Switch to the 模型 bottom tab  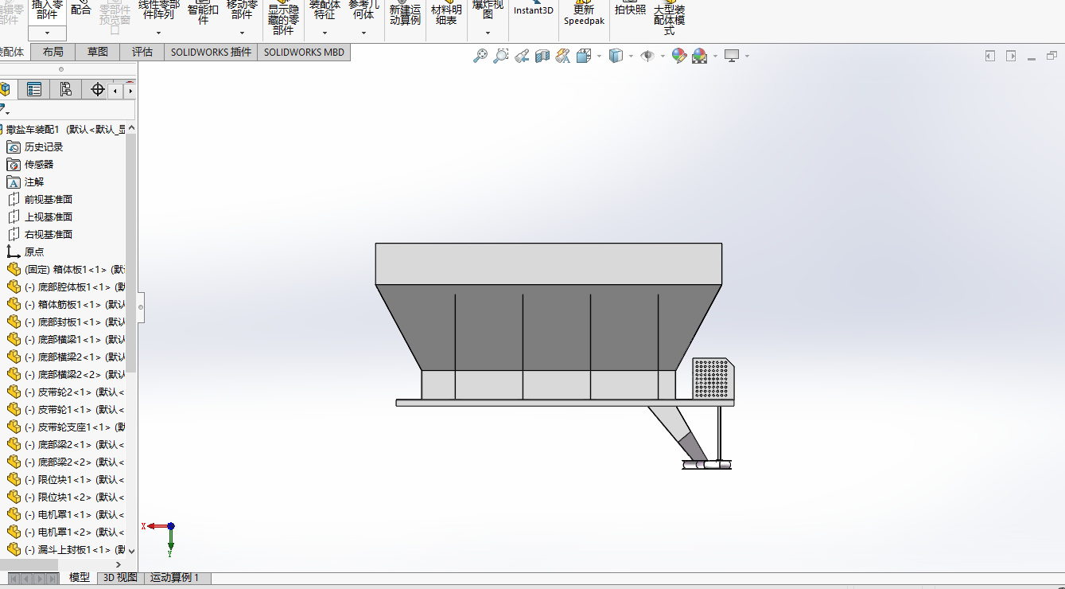click(x=80, y=578)
